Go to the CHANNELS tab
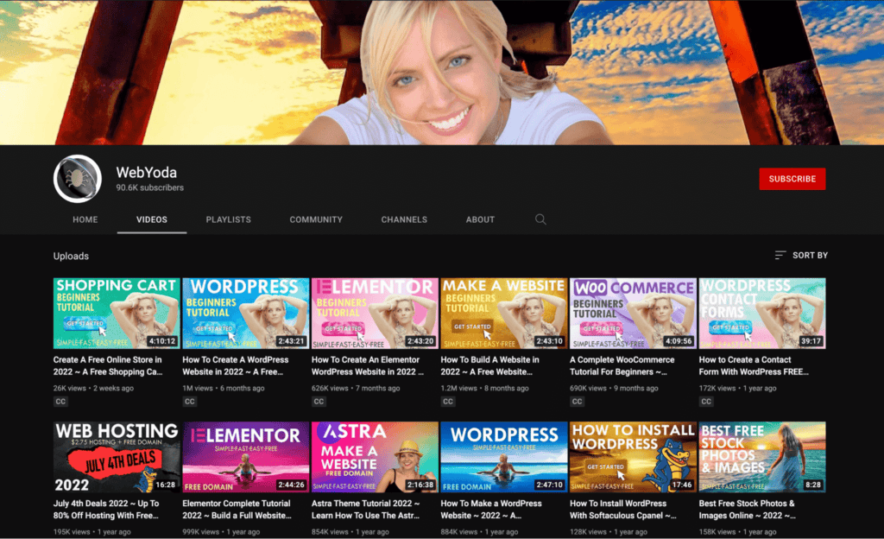This screenshot has height=539, width=884. (x=404, y=219)
